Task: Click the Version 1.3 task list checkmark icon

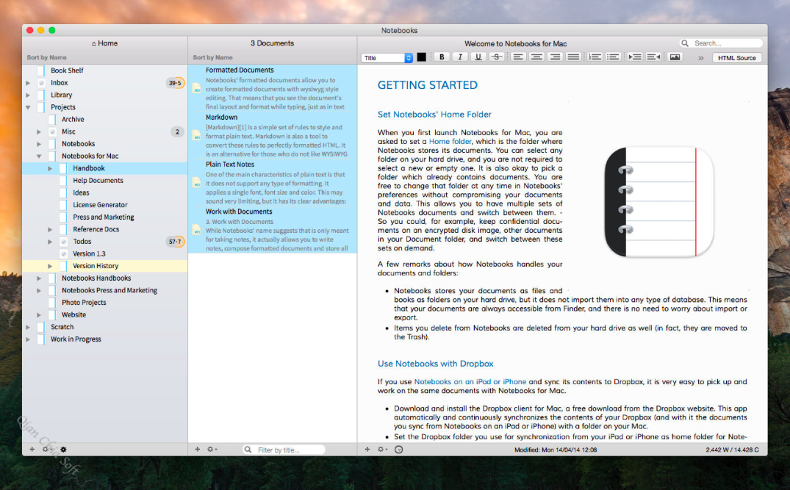Action: [x=63, y=253]
